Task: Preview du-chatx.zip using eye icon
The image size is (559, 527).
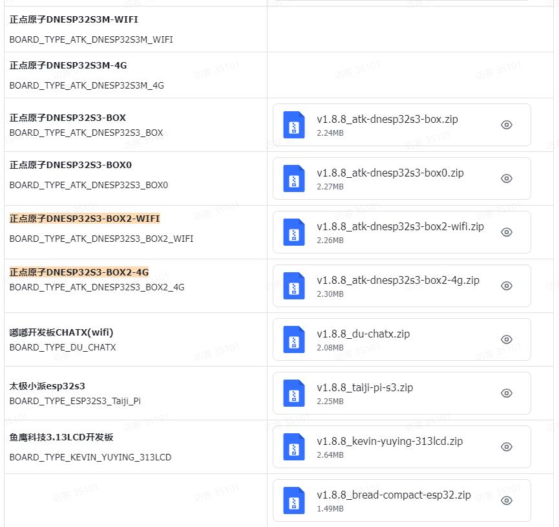Action: tap(507, 339)
